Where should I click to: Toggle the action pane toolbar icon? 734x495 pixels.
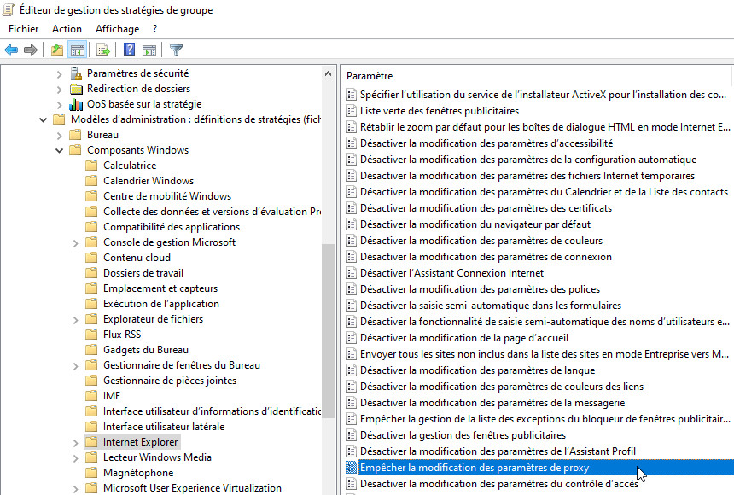coord(149,49)
